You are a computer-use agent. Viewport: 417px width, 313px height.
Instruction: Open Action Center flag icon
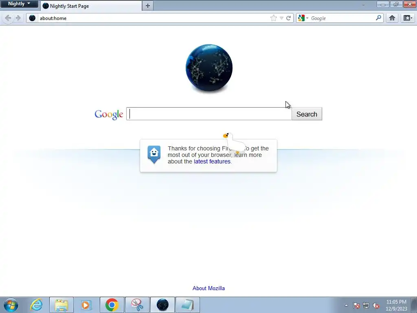[x=356, y=305]
